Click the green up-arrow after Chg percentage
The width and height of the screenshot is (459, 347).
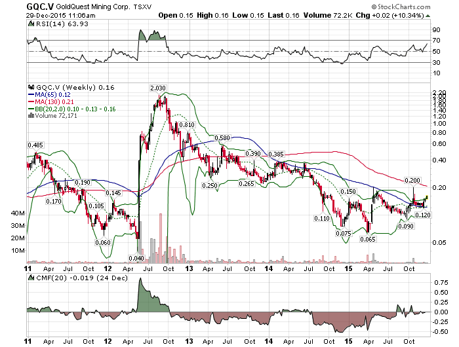pos(428,16)
